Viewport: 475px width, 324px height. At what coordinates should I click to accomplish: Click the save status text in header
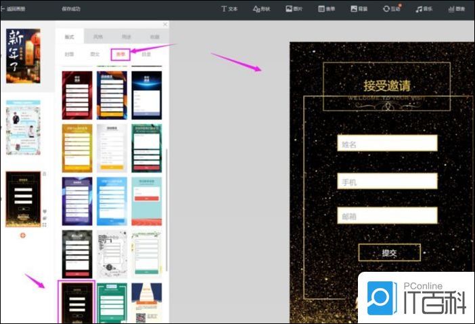(71, 9)
